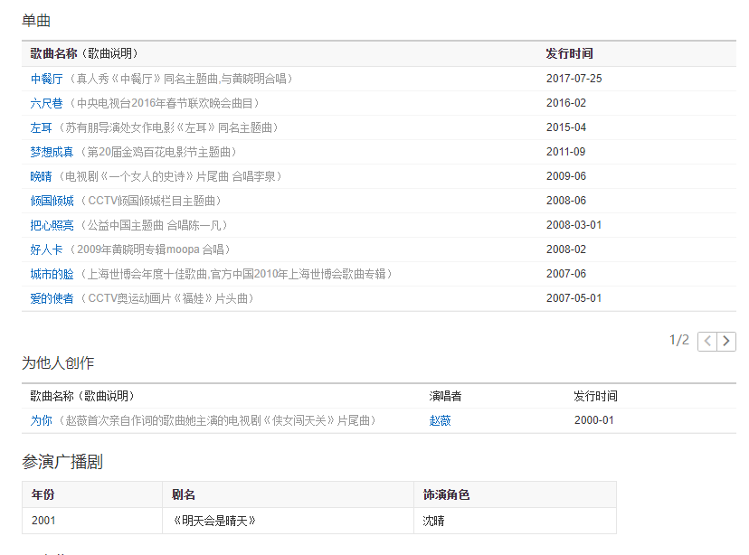Click the 爱的使者 song link
This screenshot has height=555, width=749.
[52, 298]
